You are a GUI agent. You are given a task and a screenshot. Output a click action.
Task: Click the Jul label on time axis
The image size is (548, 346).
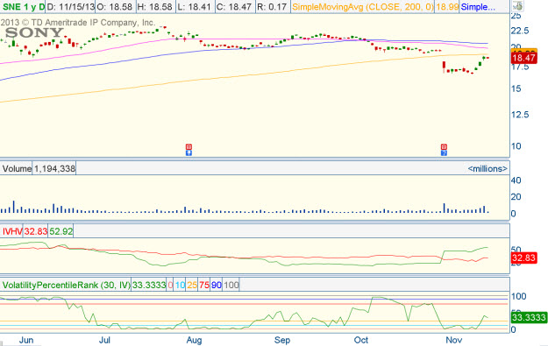pyautogui.click(x=104, y=340)
